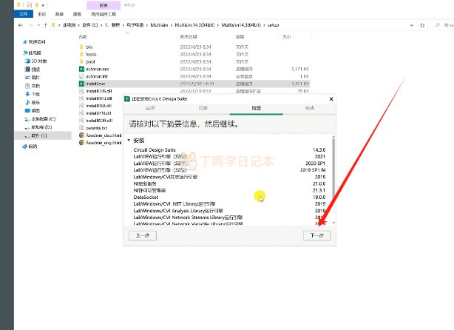
Task: Select 本地磁盘 (C:) in navigation pane
Action: 40,119
